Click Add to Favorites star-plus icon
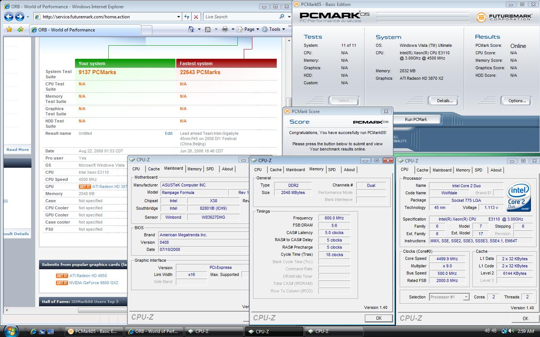The width and height of the screenshot is (540, 337). click(x=21, y=29)
